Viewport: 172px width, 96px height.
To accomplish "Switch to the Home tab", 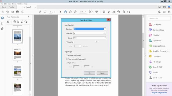I will click(x=4, y=7).
